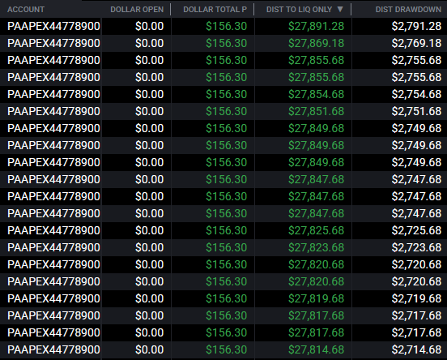Click $0.00 dollar open in the $27,891.28 row
The height and width of the screenshot is (360, 447).
[149, 26]
